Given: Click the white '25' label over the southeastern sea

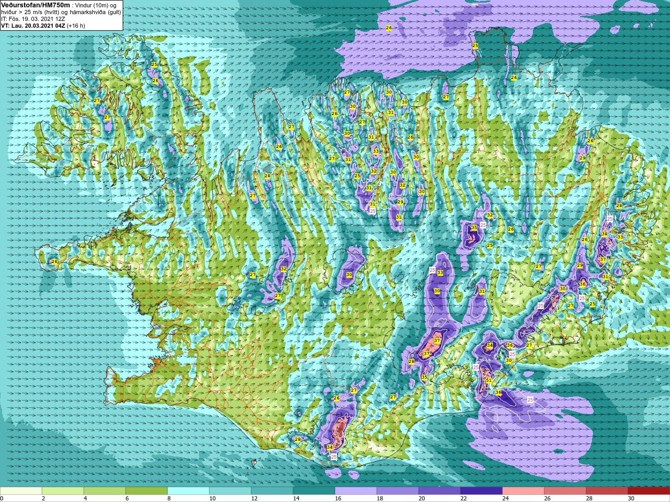Looking at the screenshot, I should pyautogui.click(x=530, y=400).
